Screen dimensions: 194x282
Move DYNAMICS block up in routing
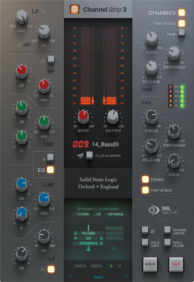click(x=101, y=243)
